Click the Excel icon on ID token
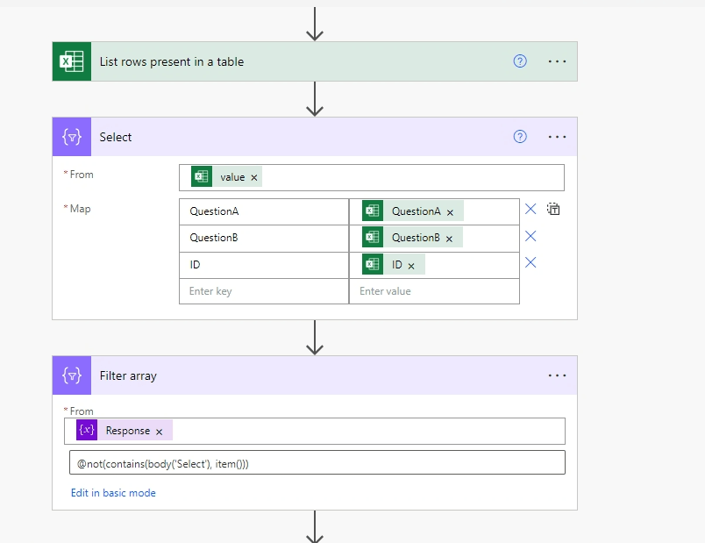Viewport: 705px width, 543px height. pos(373,264)
